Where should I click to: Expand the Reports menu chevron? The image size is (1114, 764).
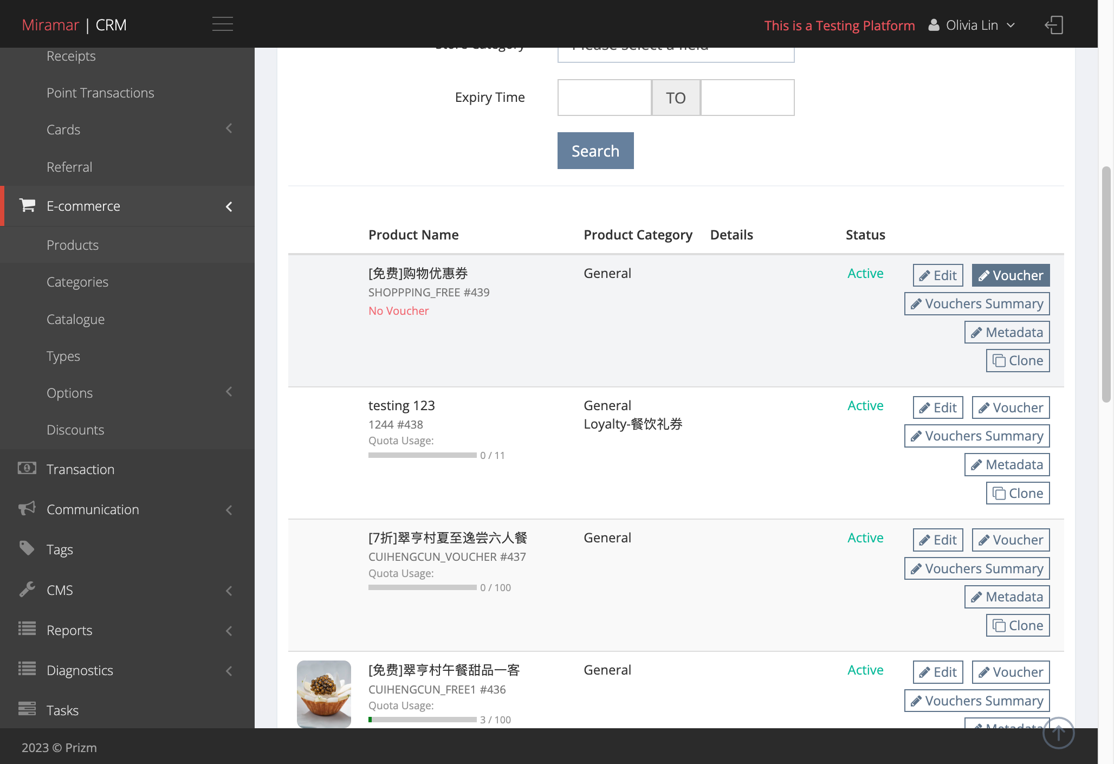point(229,631)
